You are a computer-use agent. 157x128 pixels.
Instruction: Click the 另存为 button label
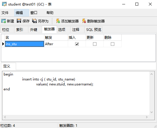43,21
